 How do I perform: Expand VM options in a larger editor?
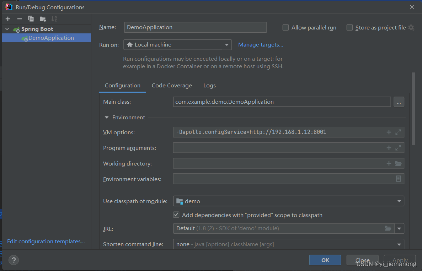(x=398, y=132)
